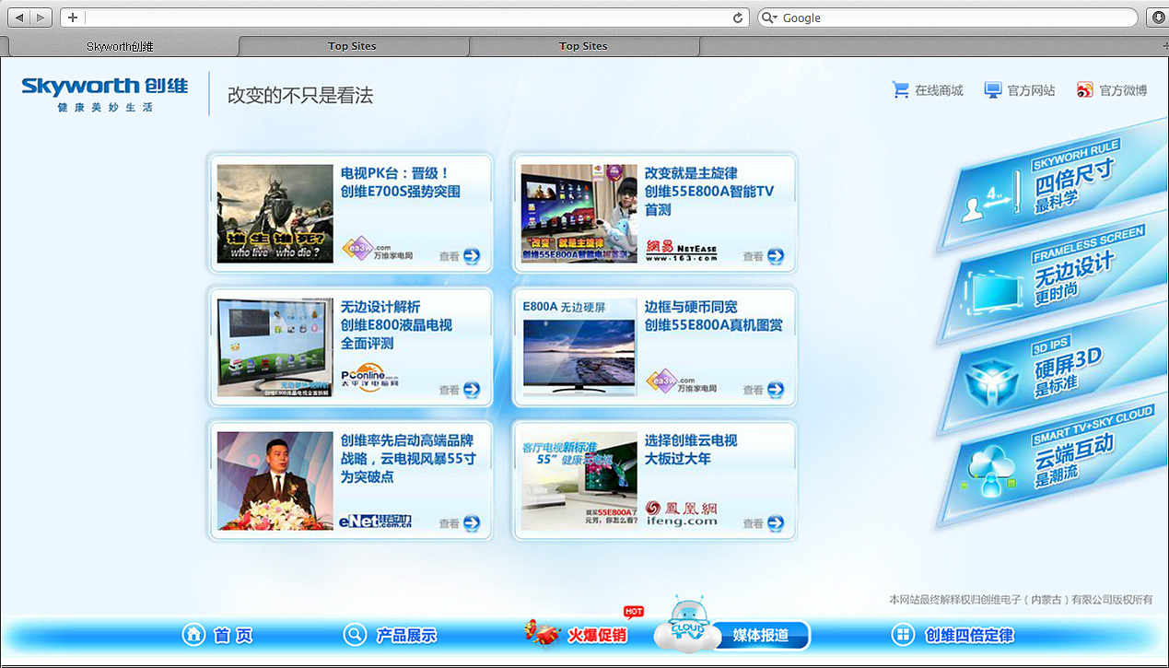Click the firecracker icon next to 火爆促销
This screenshot has height=668, width=1169.
[x=542, y=633]
